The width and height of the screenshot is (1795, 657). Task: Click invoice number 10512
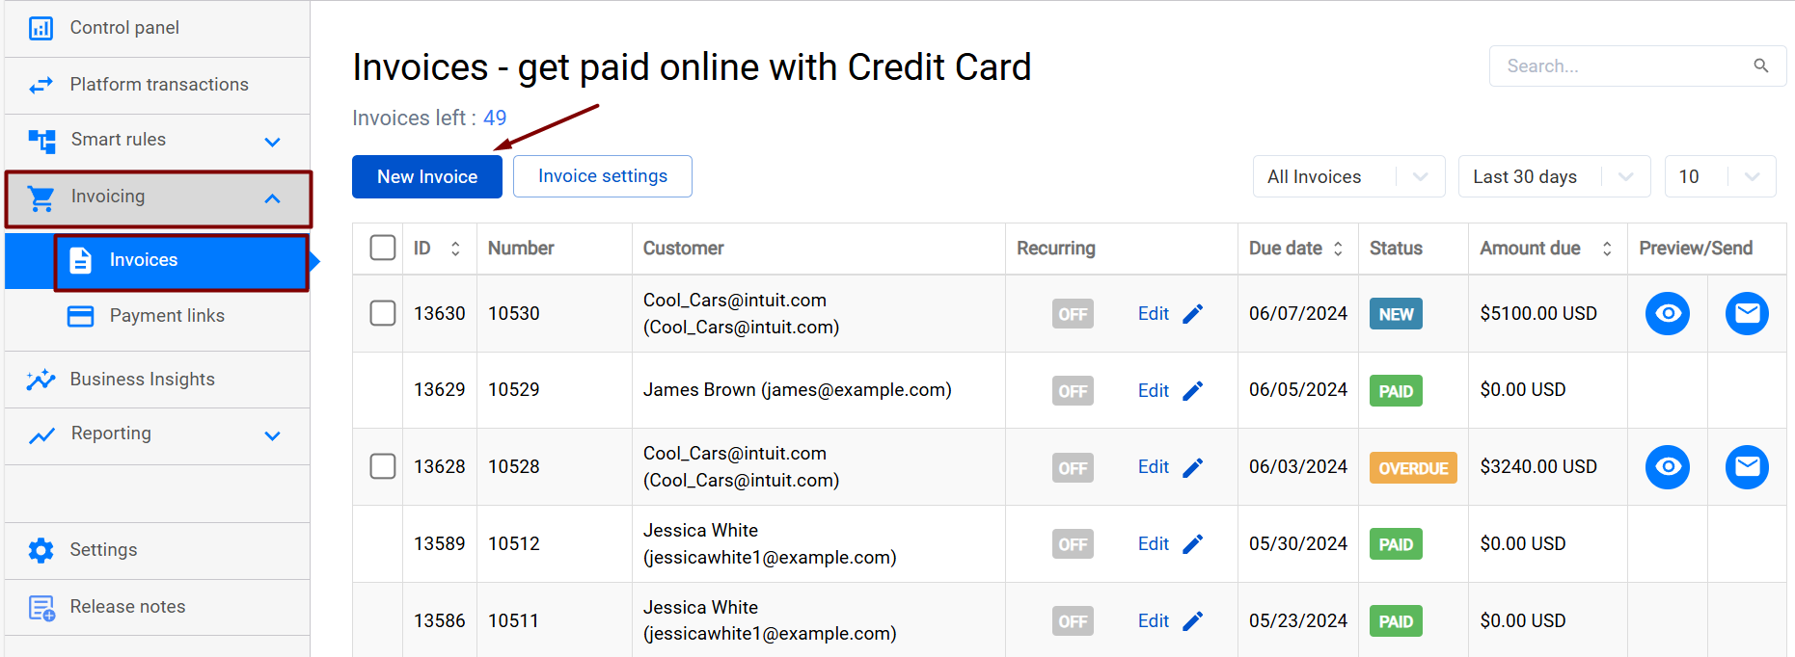click(514, 544)
